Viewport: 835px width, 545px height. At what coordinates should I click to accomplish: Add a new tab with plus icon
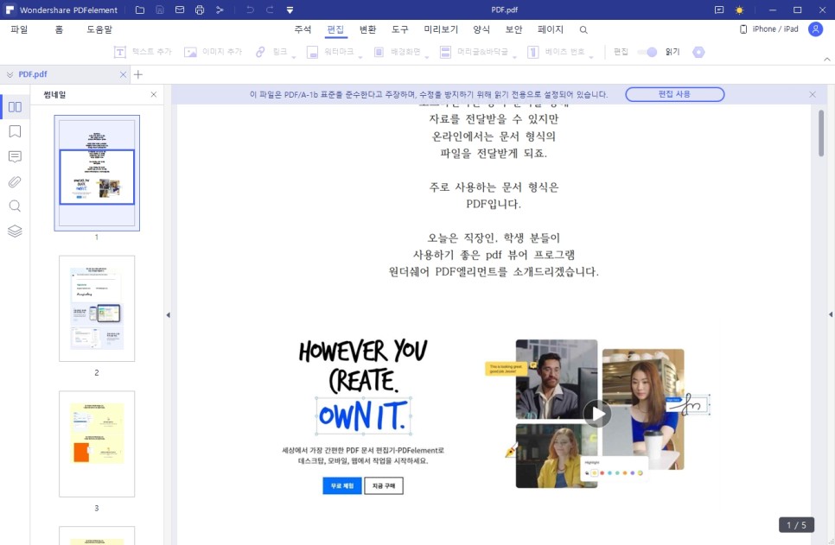(x=138, y=74)
